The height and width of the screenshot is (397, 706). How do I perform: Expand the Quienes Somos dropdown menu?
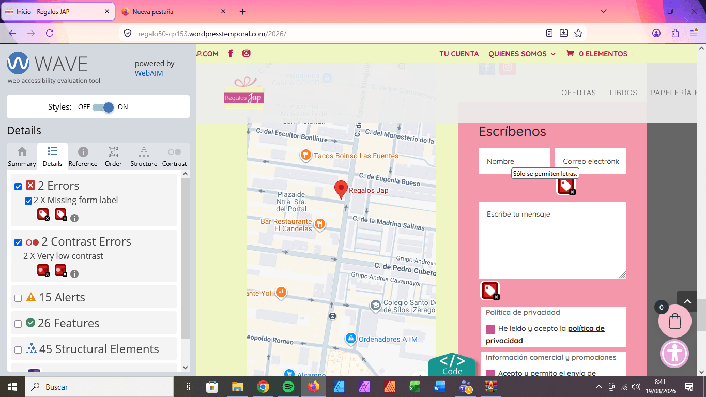click(522, 54)
